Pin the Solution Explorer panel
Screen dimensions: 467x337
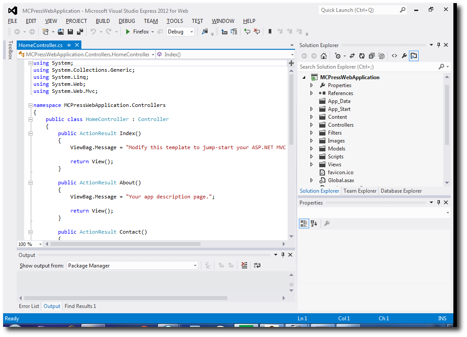coord(438,45)
